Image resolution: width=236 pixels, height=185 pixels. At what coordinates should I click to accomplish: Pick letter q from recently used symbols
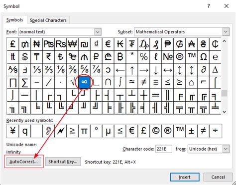(x=25, y=131)
